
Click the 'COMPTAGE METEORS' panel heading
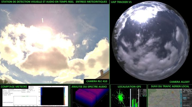[14, 86]
